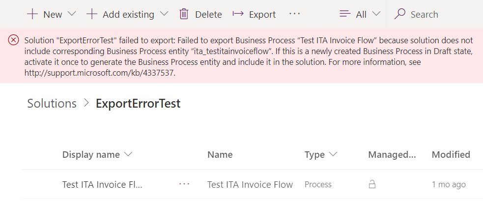Click the trash can Delete icon

tap(184, 14)
